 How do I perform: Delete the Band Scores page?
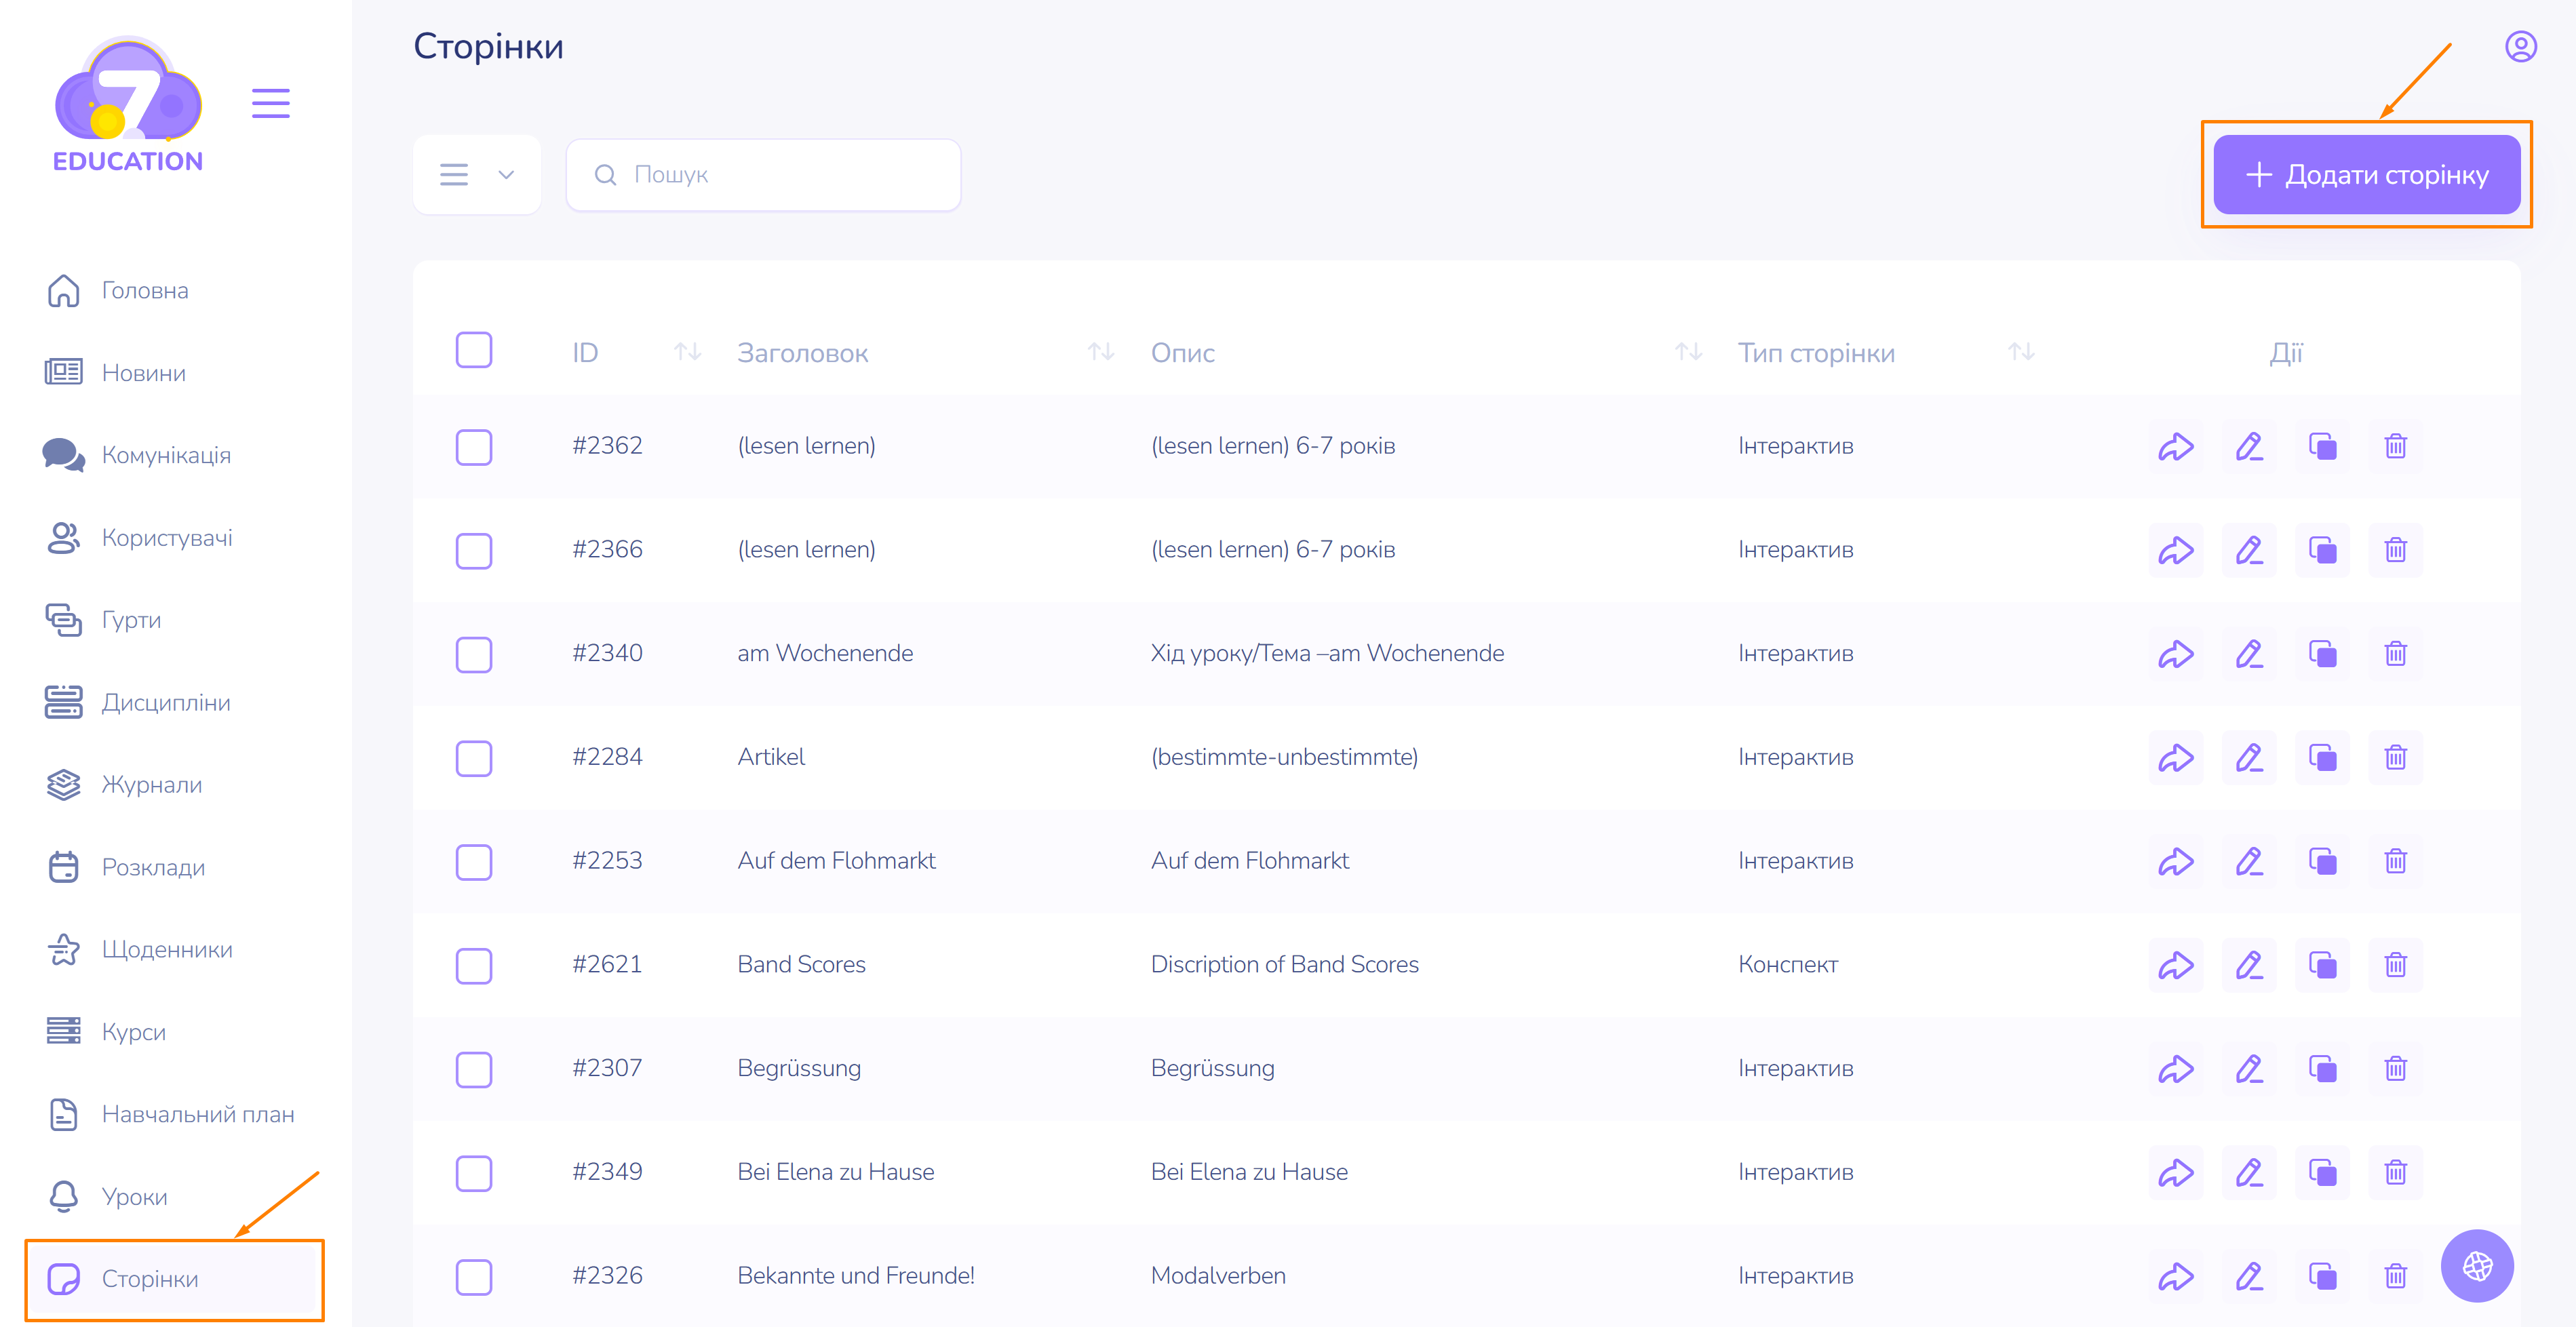point(2395,965)
